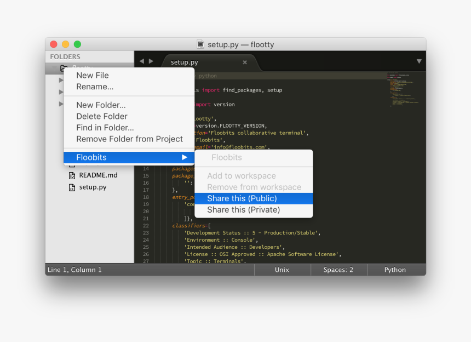
Task: Go to previous tab with left arrow
Action: (x=142, y=61)
